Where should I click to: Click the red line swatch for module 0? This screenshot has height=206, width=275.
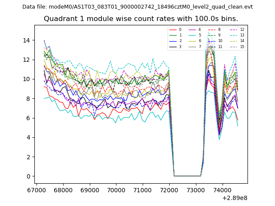pyautogui.click(x=173, y=30)
